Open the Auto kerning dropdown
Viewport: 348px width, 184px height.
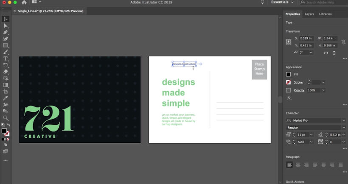311,142
